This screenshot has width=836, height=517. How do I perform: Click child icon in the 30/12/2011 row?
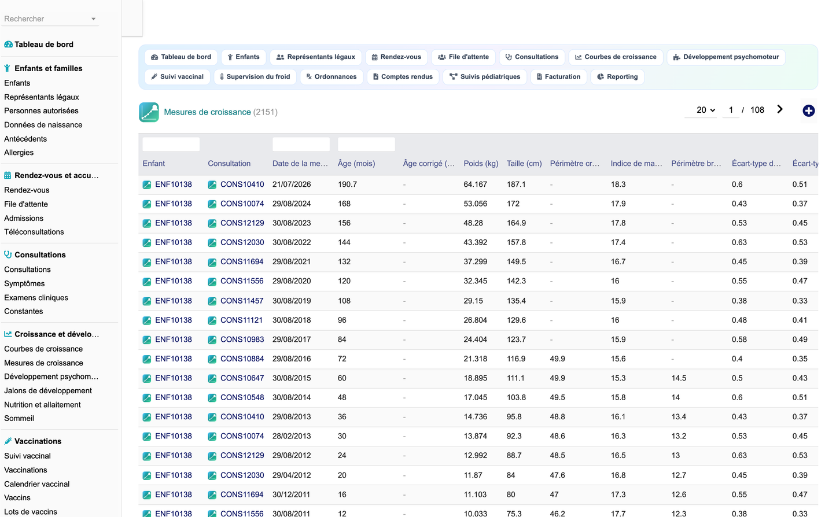pyautogui.click(x=147, y=495)
